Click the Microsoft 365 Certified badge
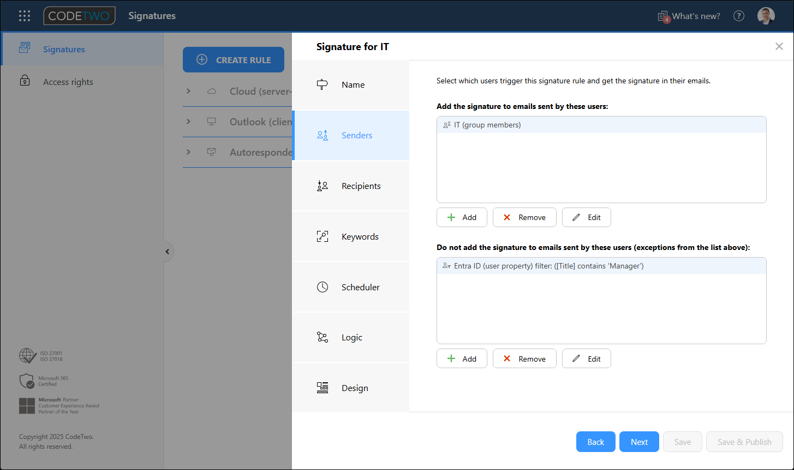Image resolution: width=794 pixels, height=470 pixels. pos(44,381)
